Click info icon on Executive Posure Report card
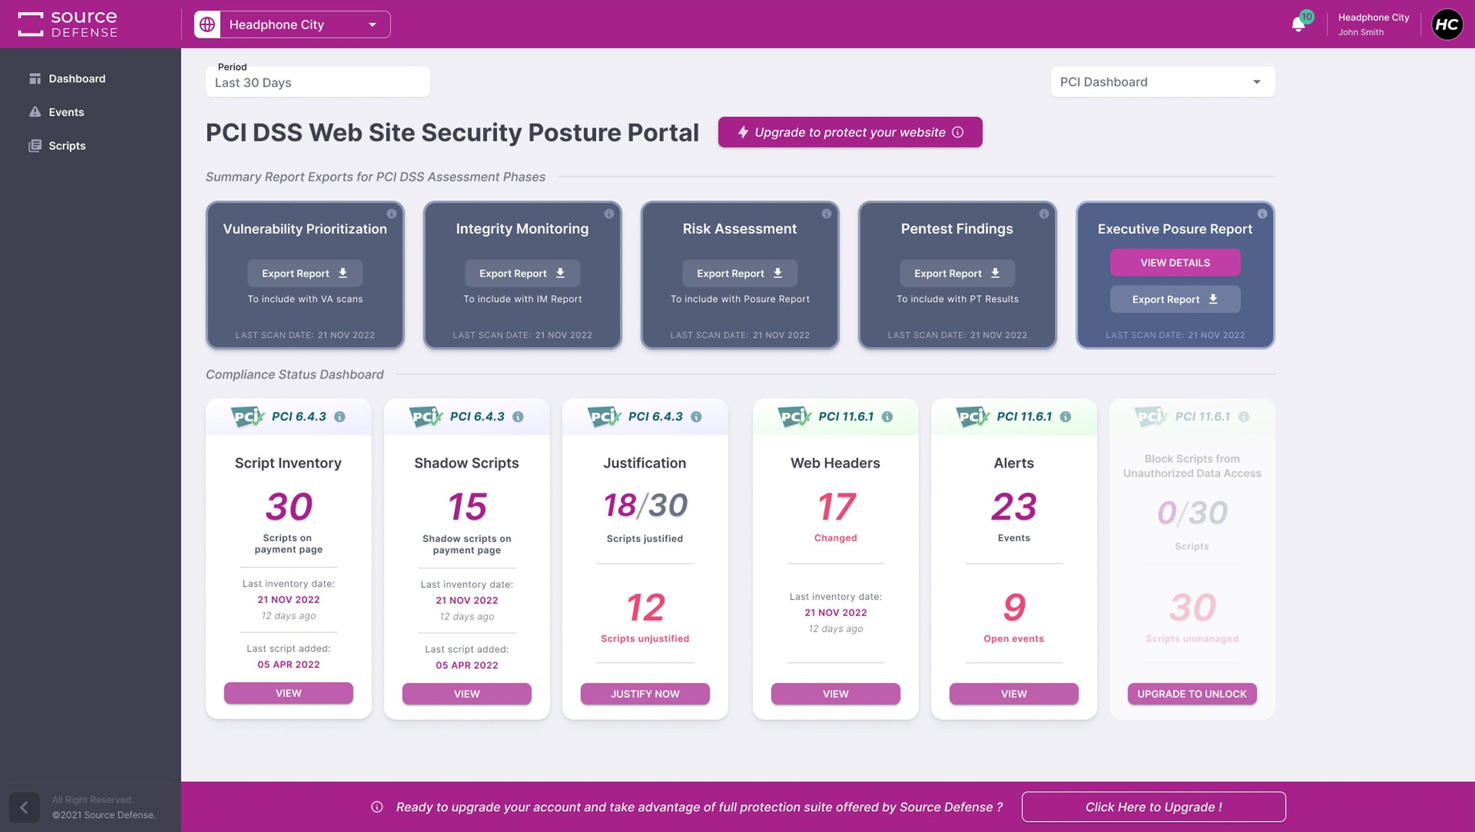The image size is (1475, 832). (1262, 214)
